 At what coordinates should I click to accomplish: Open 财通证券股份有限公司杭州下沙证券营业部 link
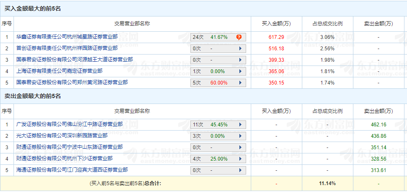64,158
